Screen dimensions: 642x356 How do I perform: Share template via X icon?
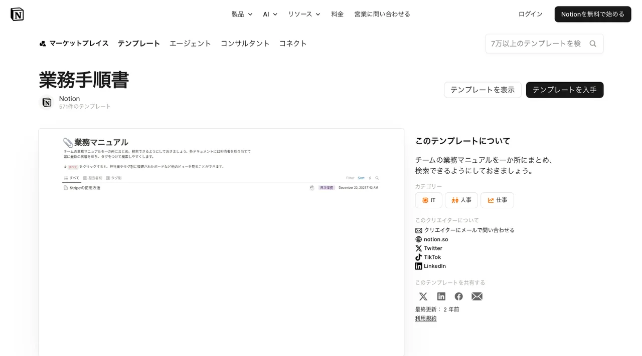point(423,296)
